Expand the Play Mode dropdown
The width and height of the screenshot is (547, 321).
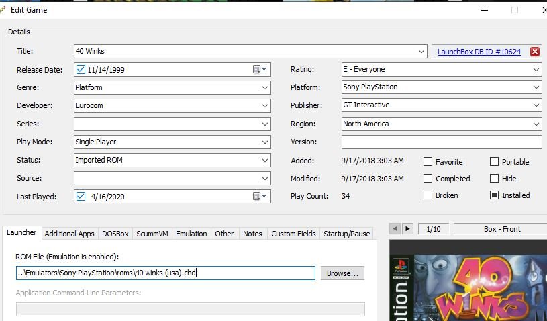265,142
